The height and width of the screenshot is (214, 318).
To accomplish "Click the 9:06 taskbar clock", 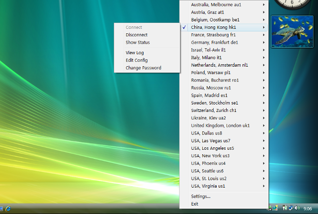I will pyautogui.click(x=308, y=209).
